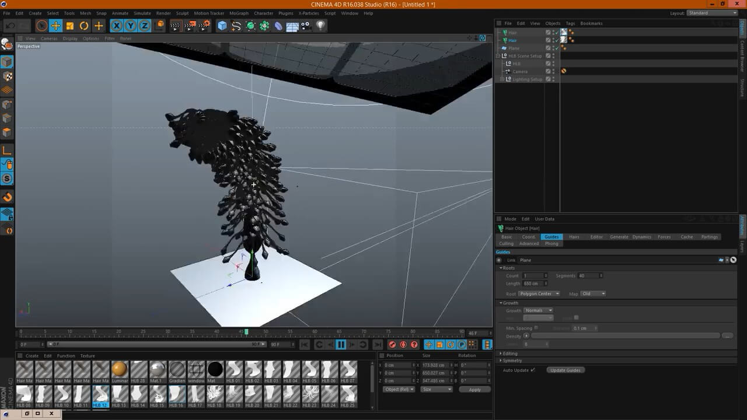This screenshot has width=747, height=420.
Task: Open the Edit Render Settings icon
Action: click(x=204, y=26)
